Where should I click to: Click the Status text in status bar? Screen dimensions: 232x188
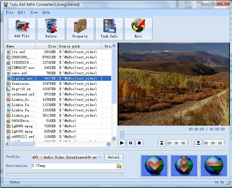point(15,182)
